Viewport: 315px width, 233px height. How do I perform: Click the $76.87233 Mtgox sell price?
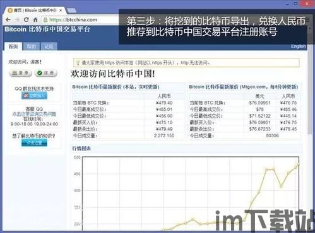[259, 129]
